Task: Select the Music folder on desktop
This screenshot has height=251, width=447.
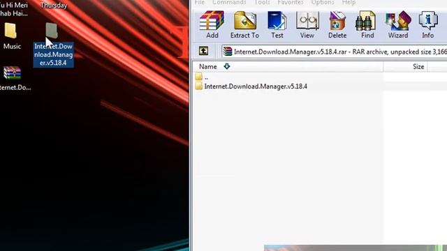Action: tap(12, 36)
